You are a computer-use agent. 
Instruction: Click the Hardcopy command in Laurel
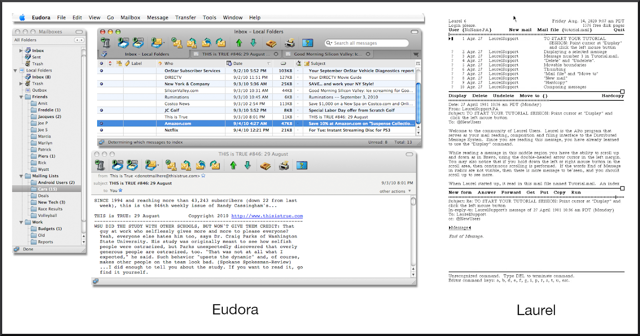[x=613, y=96]
